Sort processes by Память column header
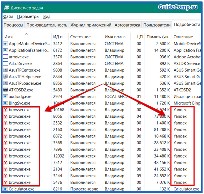204x194 pixels. tap(158, 37)
